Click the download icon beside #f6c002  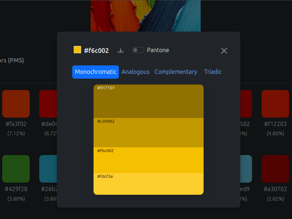click(x=121, y=50)
